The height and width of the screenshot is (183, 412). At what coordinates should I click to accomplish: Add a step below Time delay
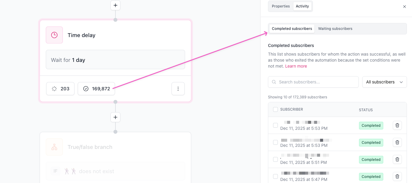[115, 117]
